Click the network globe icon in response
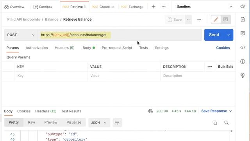Image resolution: width=250 pixels, height=141 pixels. (150, 111)
